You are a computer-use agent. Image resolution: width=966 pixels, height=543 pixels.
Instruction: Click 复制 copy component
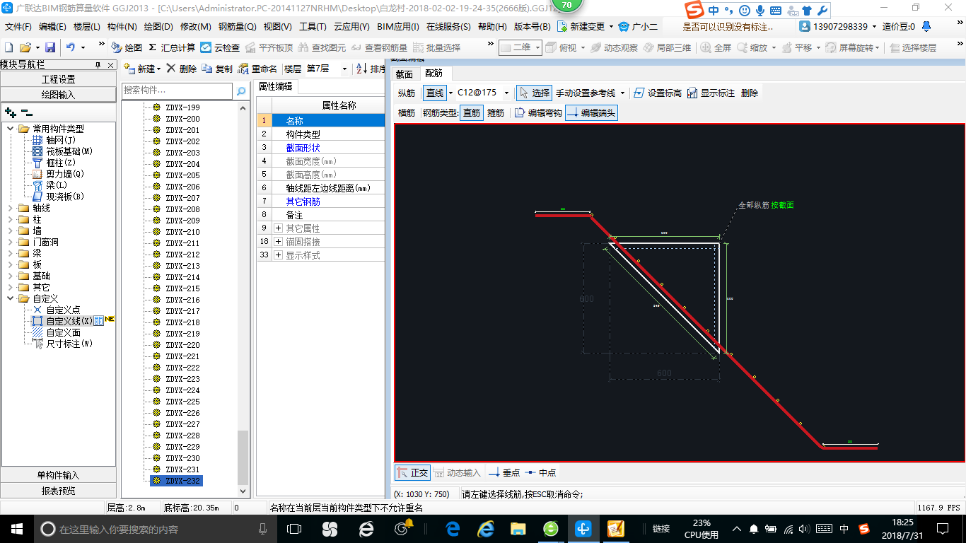click(x=217, y=69)
